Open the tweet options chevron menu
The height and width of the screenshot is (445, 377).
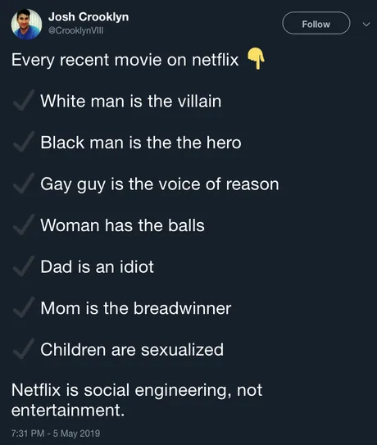(x=366, y=25)
